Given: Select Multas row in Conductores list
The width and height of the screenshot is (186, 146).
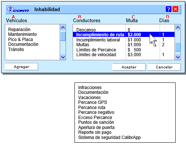Looking at the screenshot, I should pyautogui.click(x=124, y=45).
